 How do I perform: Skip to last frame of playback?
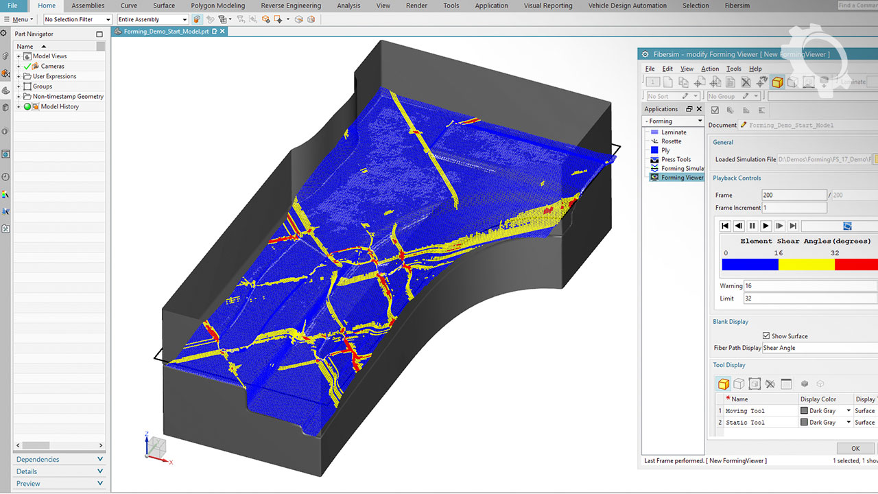[x=793, y=226]
